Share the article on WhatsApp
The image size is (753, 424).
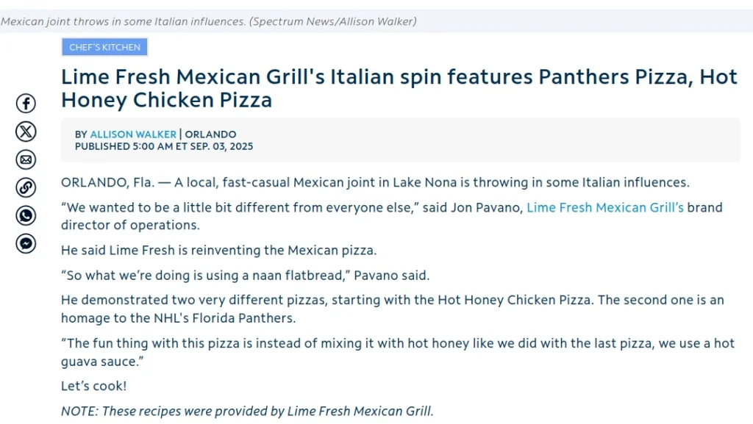click(x=26, y=215)
